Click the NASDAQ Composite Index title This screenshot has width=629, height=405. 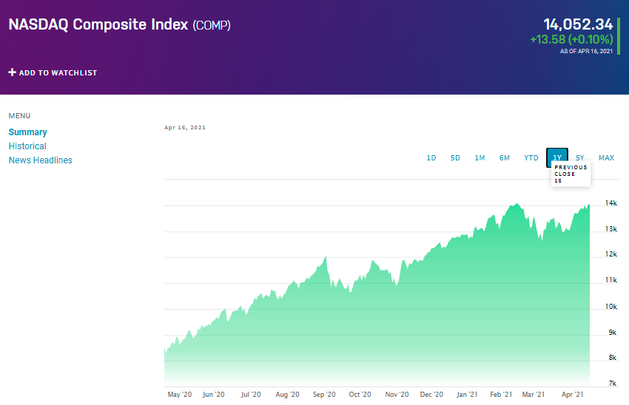pyautogui.click(x=98, y=24)
